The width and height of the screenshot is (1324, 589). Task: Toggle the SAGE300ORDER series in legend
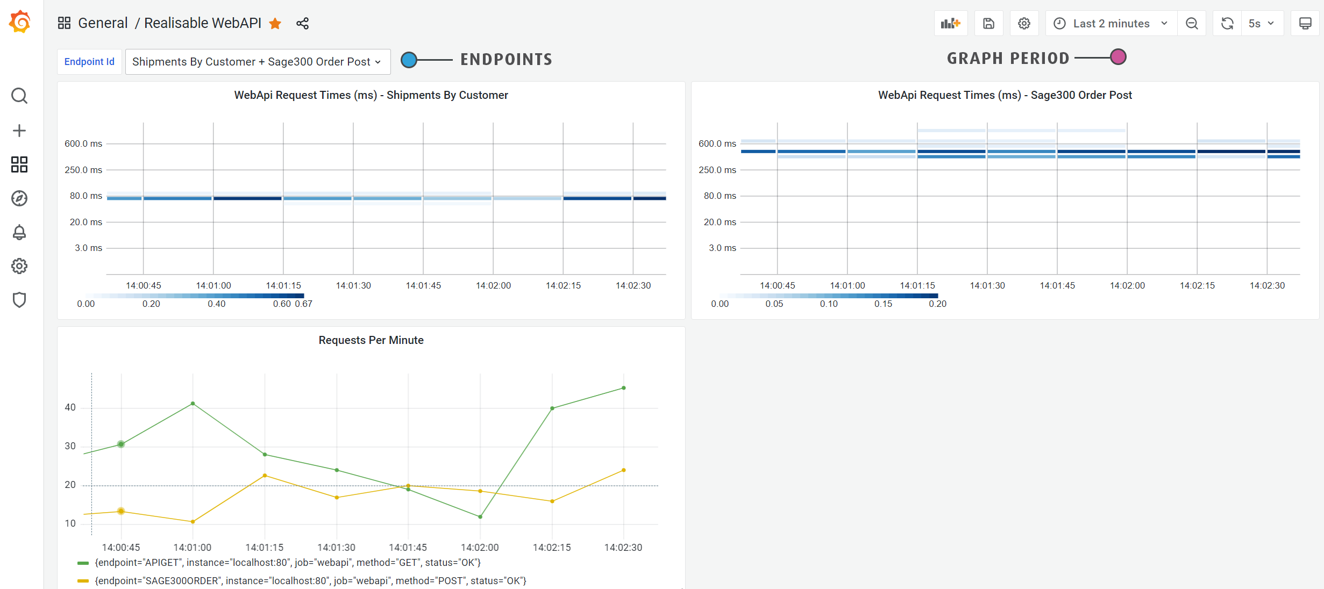[310, 581]
